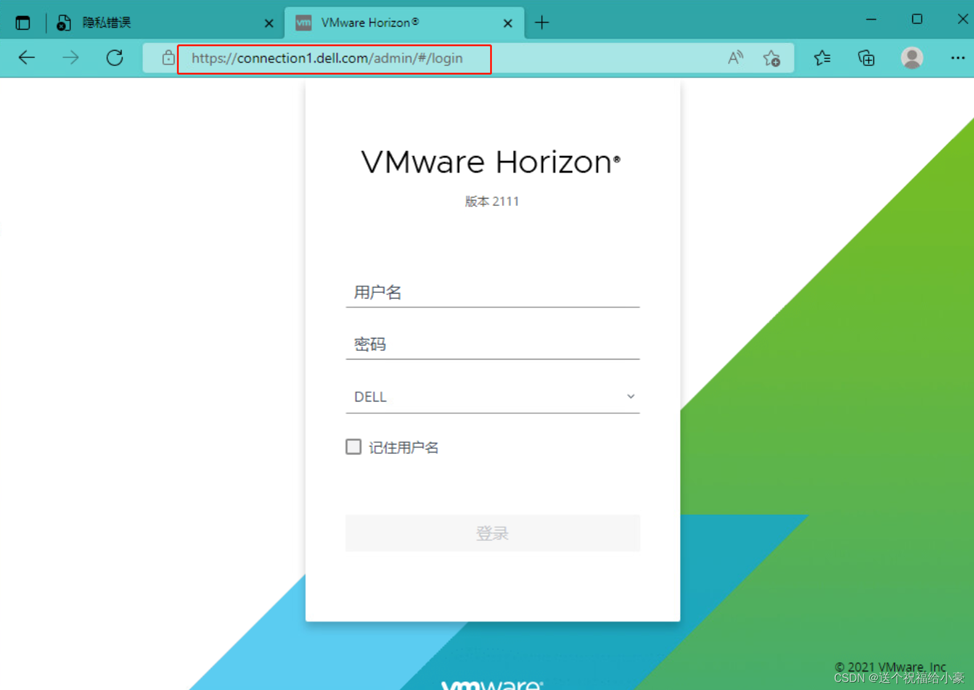
Task: Add this page to favorites
Action: 771,58
